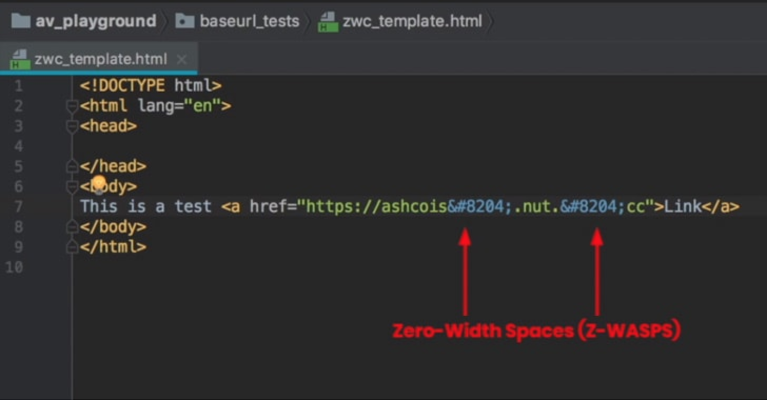
Task: Click the fold marker beside closing html tag
Action: coord(71,246)
